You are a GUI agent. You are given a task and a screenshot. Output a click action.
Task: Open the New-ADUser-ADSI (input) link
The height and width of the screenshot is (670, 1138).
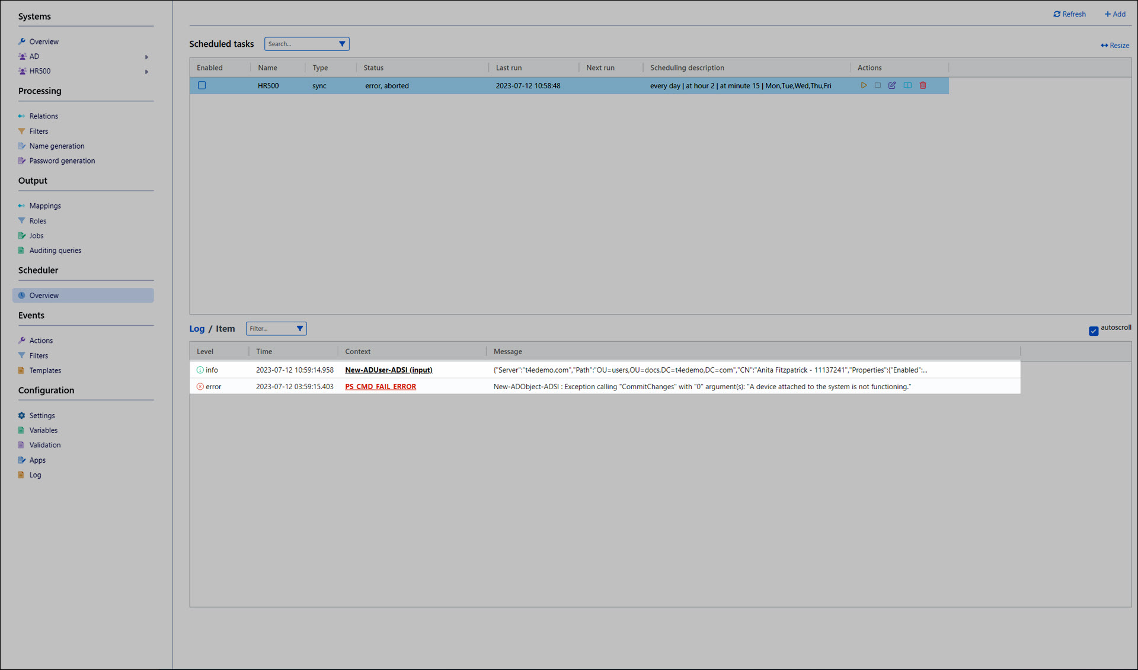click(388, 370)
